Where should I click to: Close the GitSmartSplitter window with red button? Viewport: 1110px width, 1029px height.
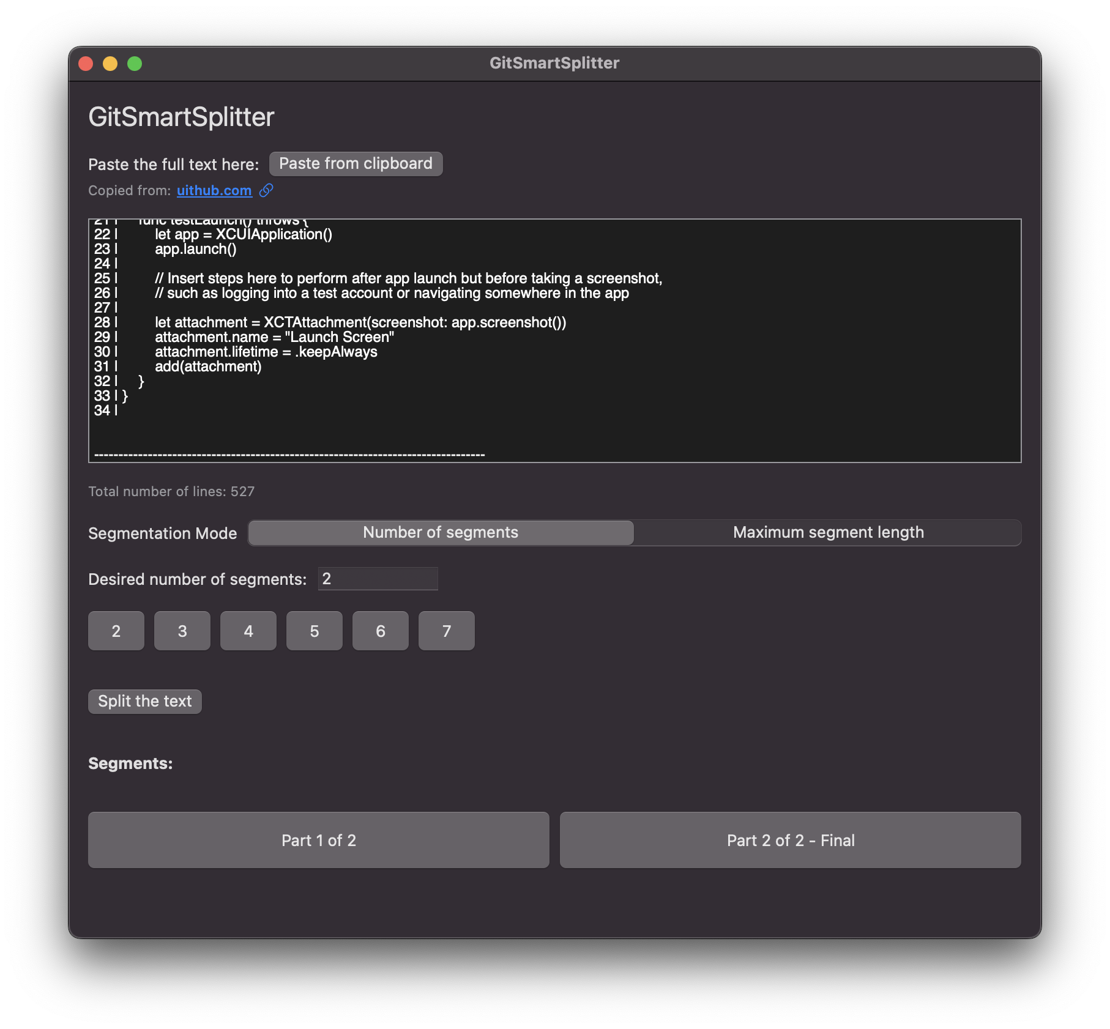(x=86, y=64)
